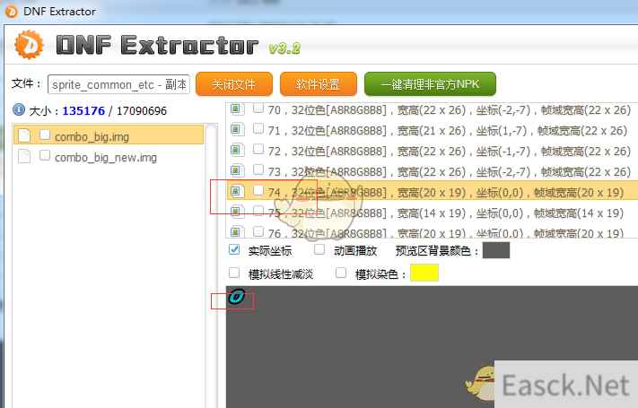638x408 pixels.
Task: Tick the checkbox of frame 75
Action: coord(258,211)
